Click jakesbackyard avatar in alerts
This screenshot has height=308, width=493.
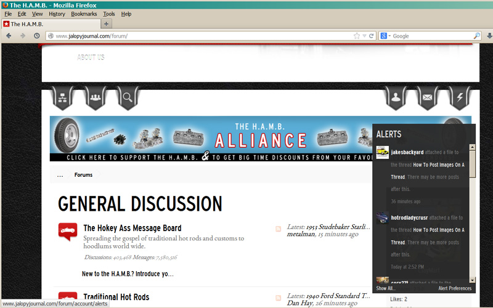(x=382, y=152)
